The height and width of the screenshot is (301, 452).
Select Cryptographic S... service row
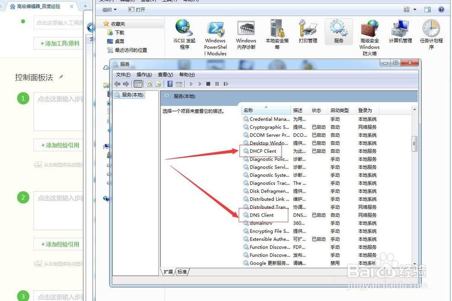[310, 127]
